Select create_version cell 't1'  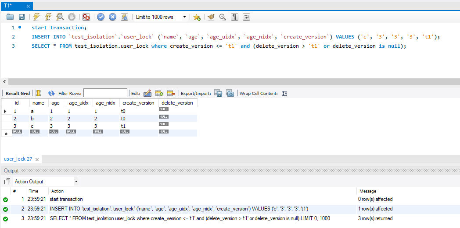coord(139,126)
